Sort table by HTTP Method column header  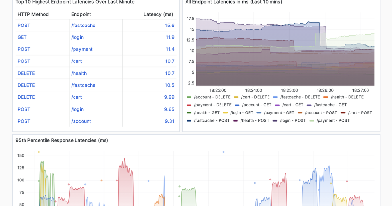coord(33,14)
